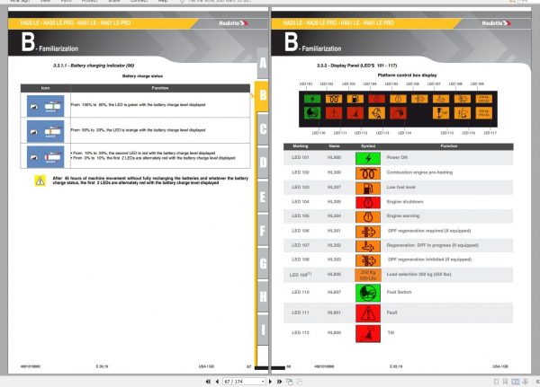
Task: Click the previous view icon
Action: click(289, 382)
